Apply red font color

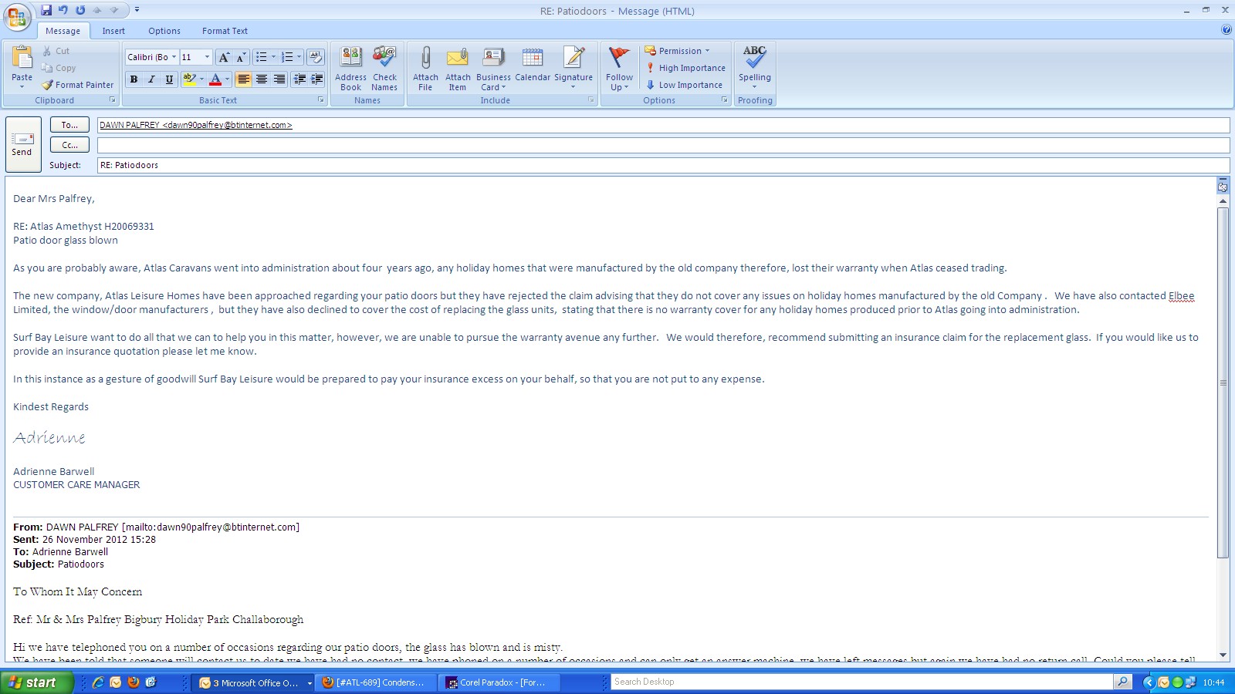click(215, 79)
